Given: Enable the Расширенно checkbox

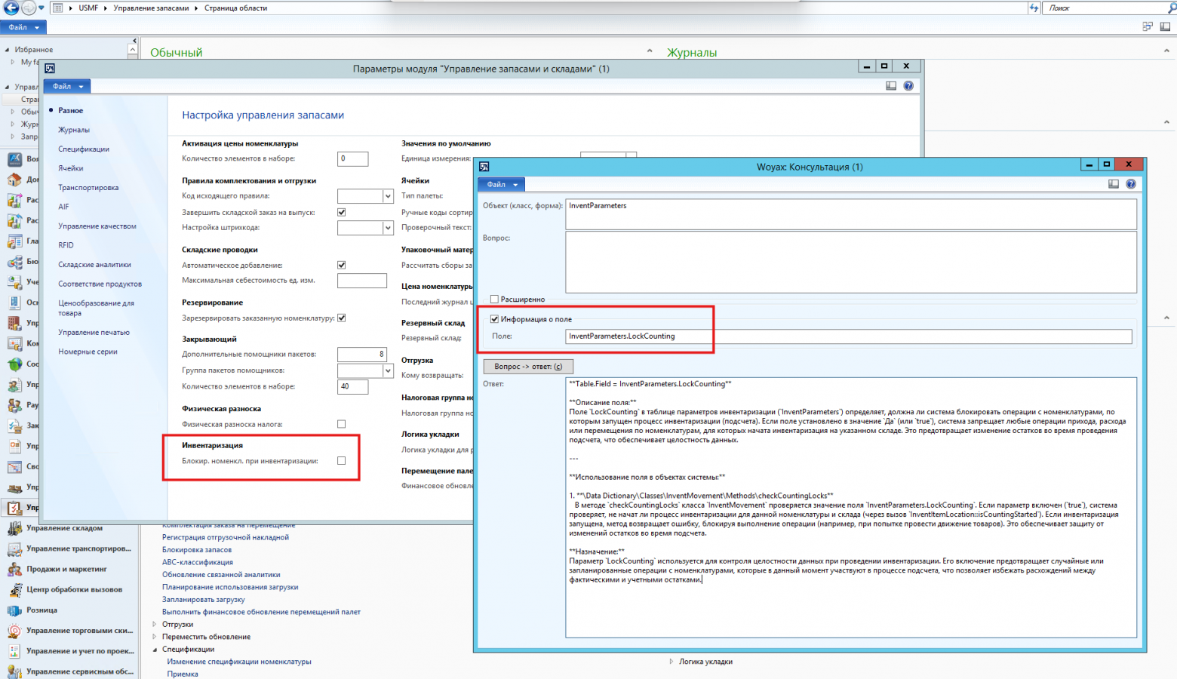Looking at the screenshot, I should pos(495,300).
